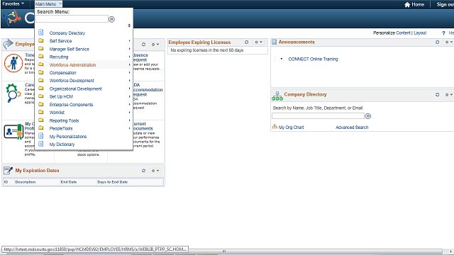Open Company Directory in Main Menu
The height and width of the screenshot is (255, 454).
click(67, 33)
